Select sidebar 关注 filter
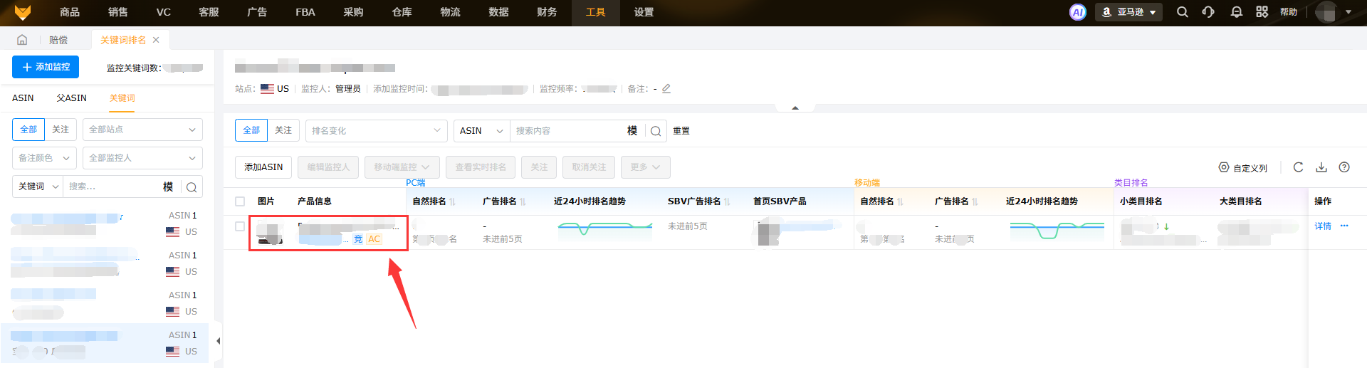Viewport: 1367px width, 368px height. pyautogui.click(x=61, y=130)
